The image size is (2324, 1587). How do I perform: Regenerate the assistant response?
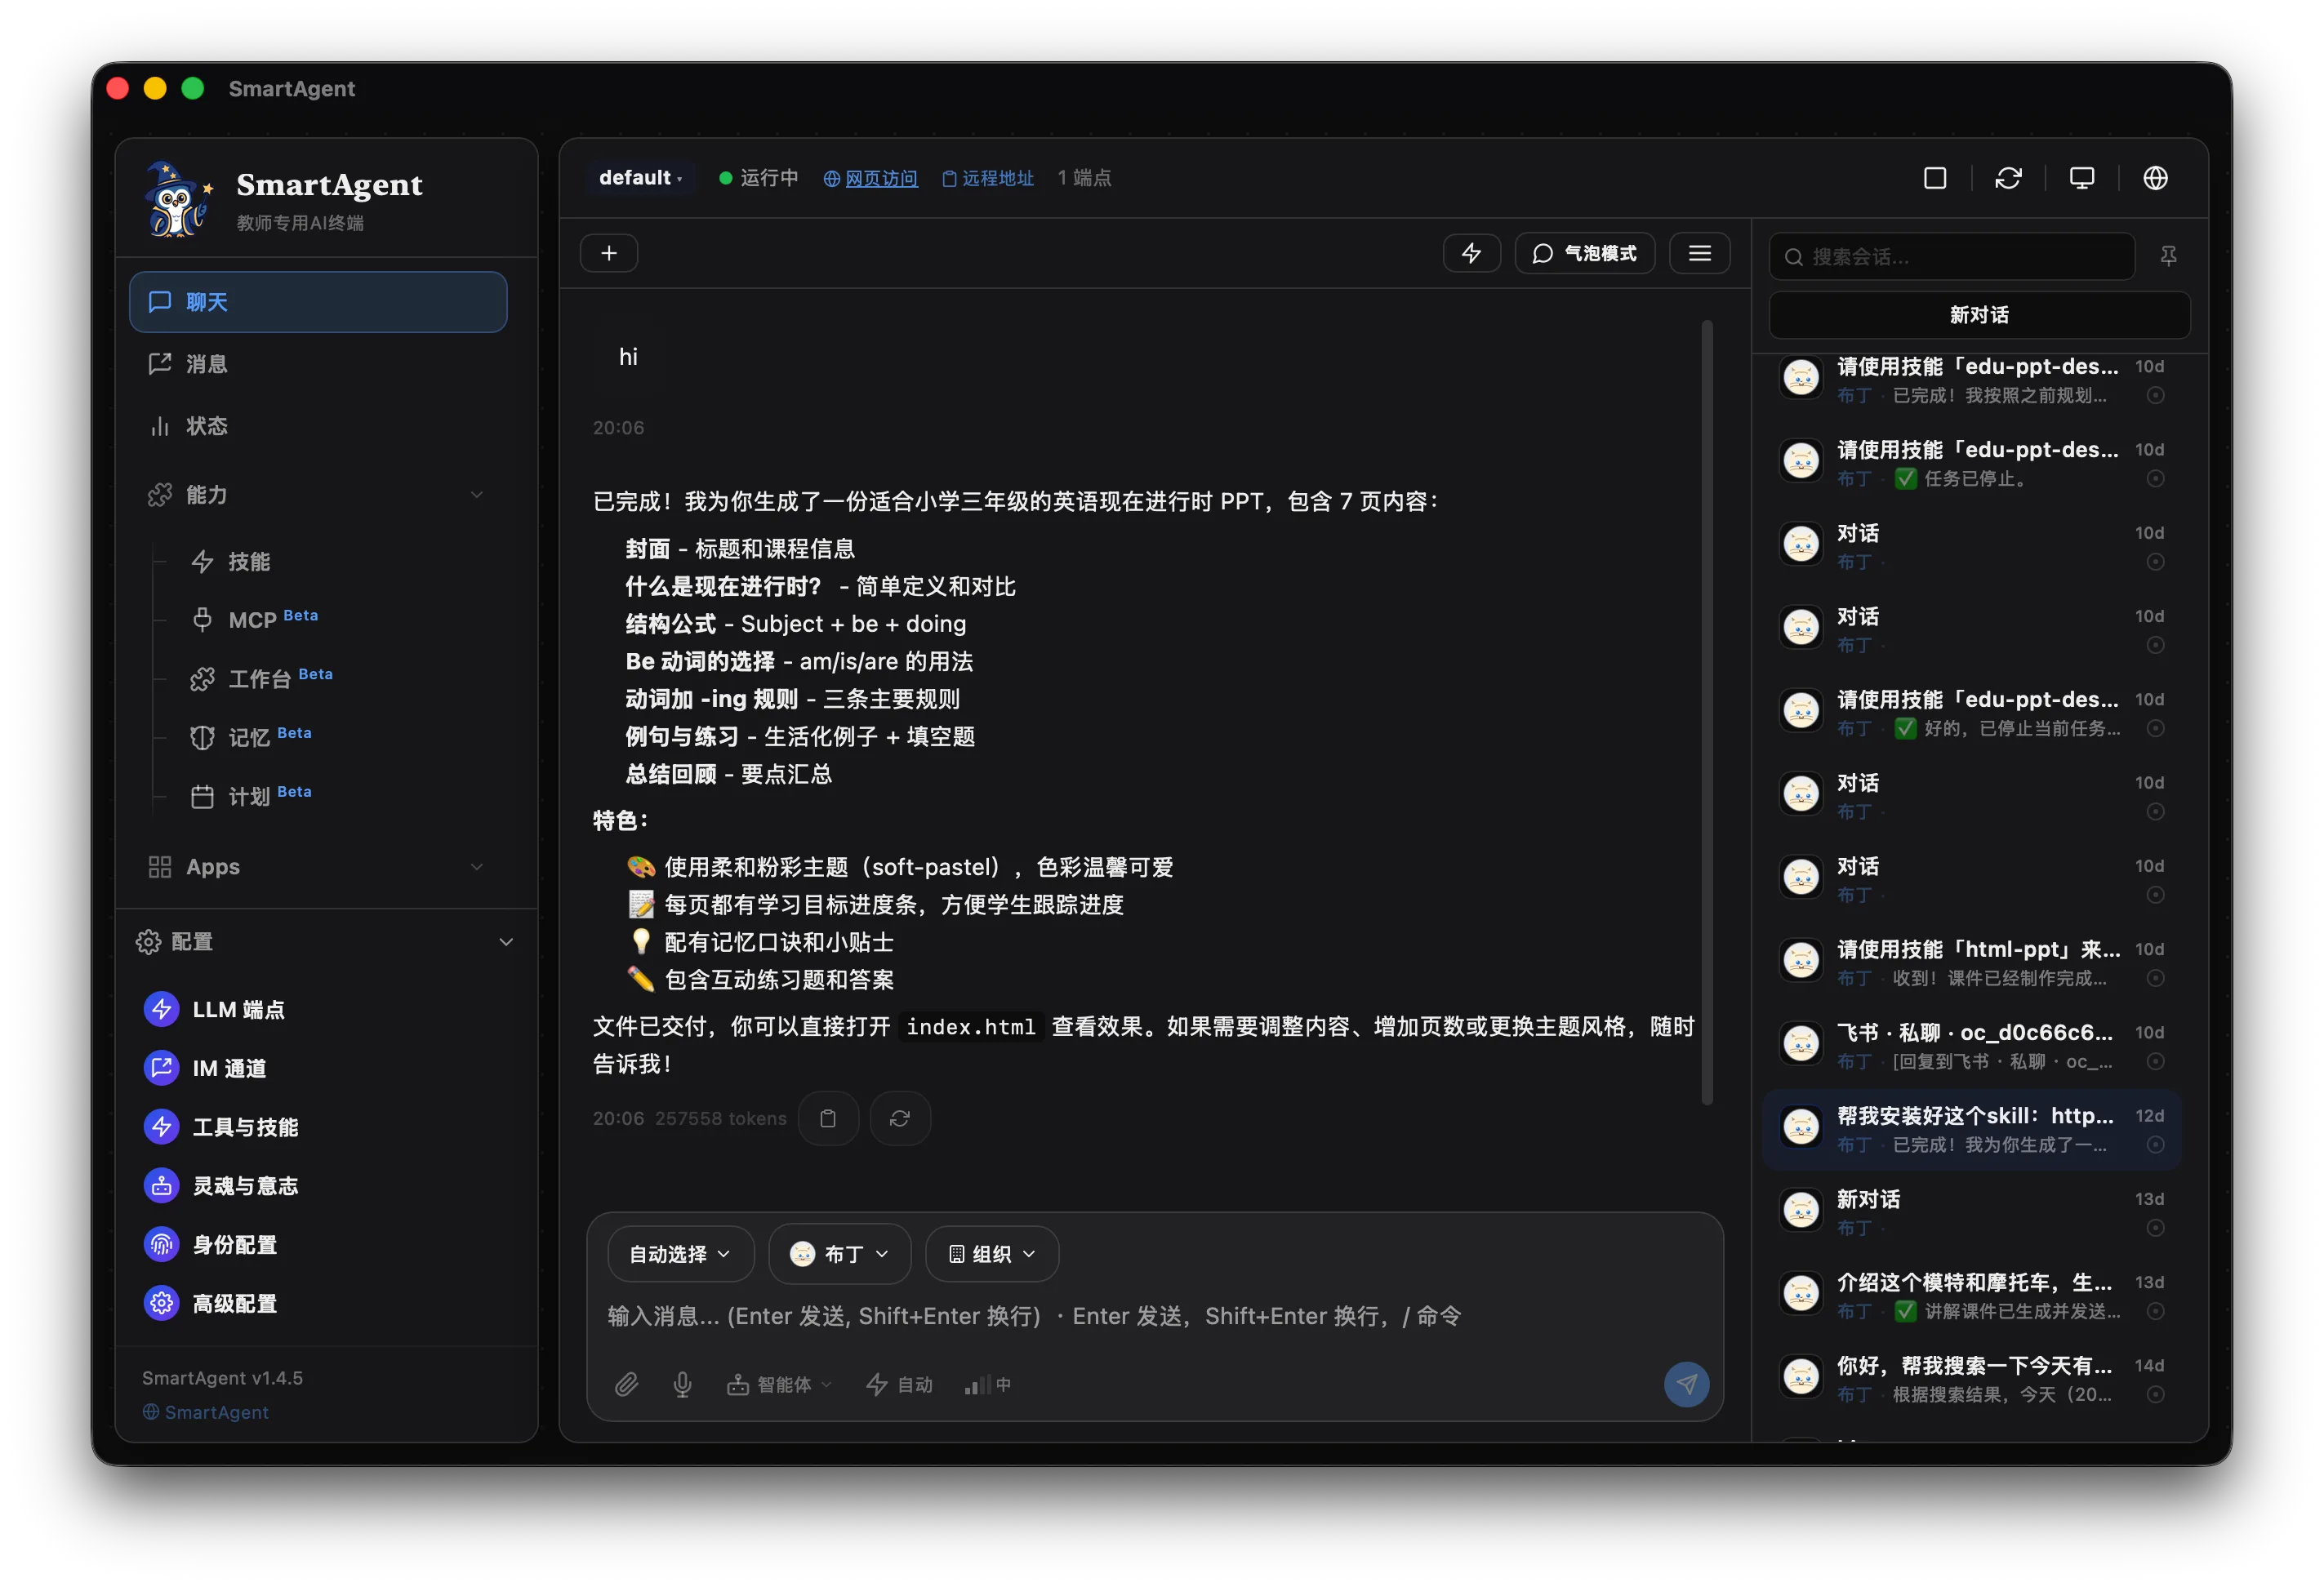[900, 1118]
